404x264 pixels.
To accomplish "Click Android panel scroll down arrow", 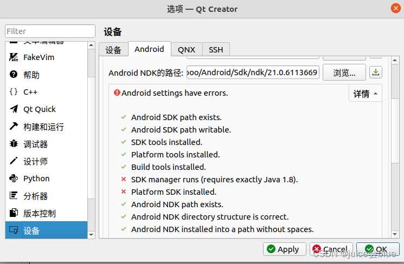I will [395, 234].
